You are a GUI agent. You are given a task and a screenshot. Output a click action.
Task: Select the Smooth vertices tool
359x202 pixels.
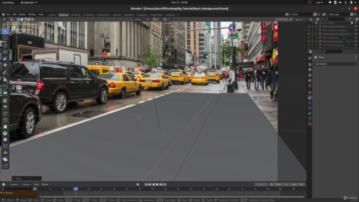[x=5, y=140]
